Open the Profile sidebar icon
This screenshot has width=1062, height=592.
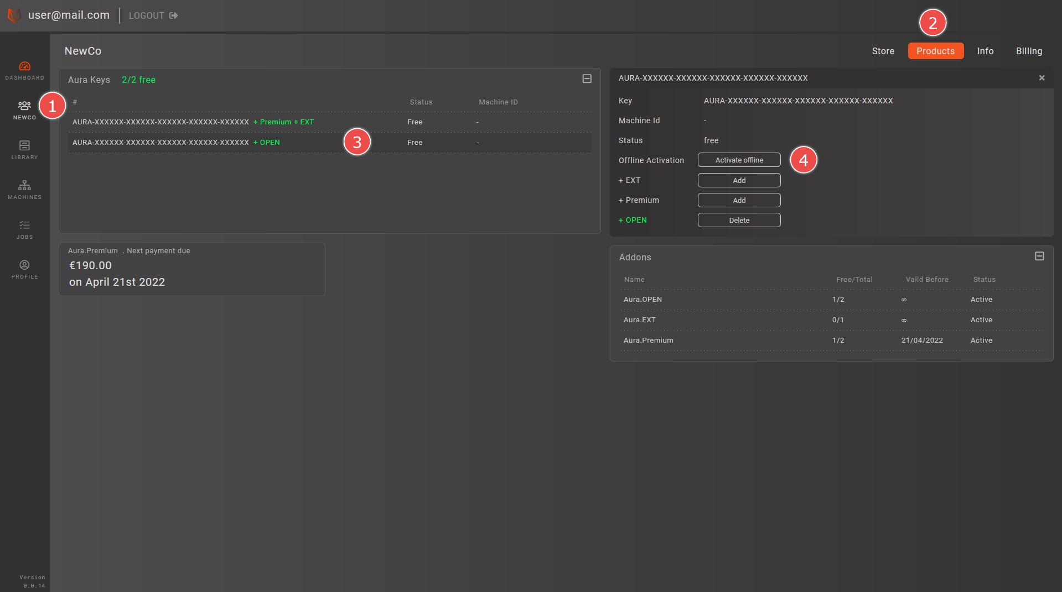tap(24, 269)
